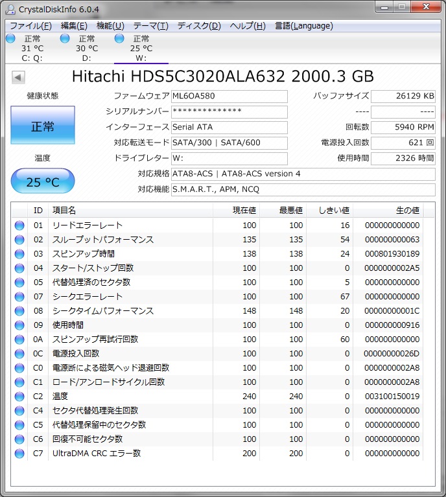The image size is (446, 497).
Task: Click status orb for C7 UltraDMA CRC errors
Action: coord(19,454)
